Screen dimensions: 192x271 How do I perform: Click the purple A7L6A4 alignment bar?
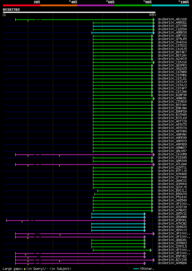[x=84, y=164]
